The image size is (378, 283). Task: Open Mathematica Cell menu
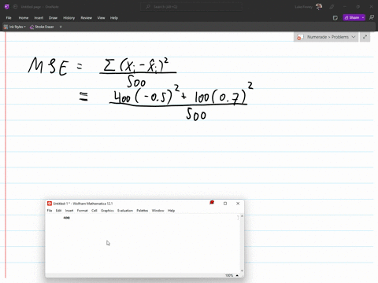94,211
